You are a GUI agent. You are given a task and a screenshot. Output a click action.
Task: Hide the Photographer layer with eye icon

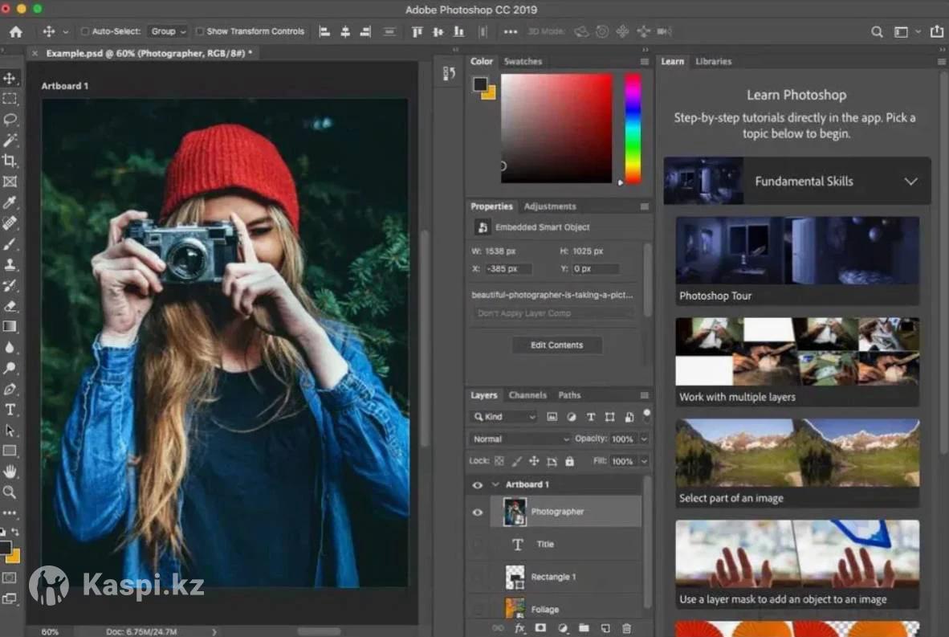[478, 512]
